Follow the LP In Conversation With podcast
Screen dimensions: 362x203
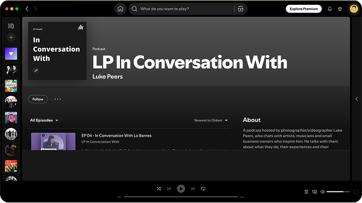click(38, 99)
